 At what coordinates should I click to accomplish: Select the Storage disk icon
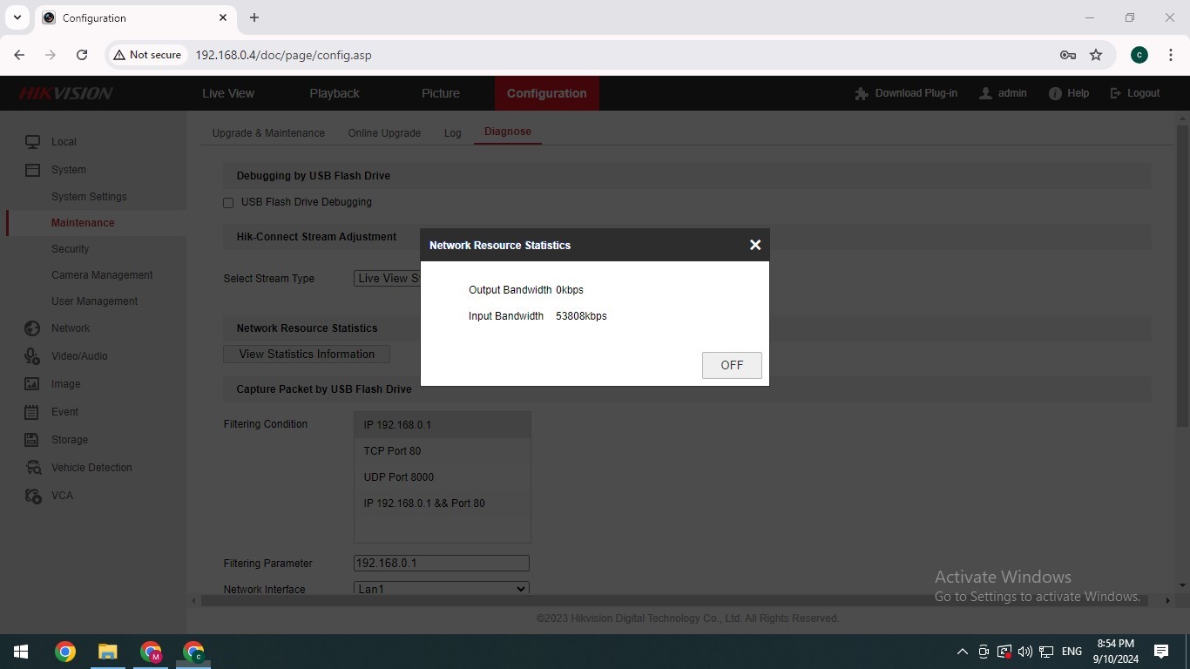coord(32,440)
